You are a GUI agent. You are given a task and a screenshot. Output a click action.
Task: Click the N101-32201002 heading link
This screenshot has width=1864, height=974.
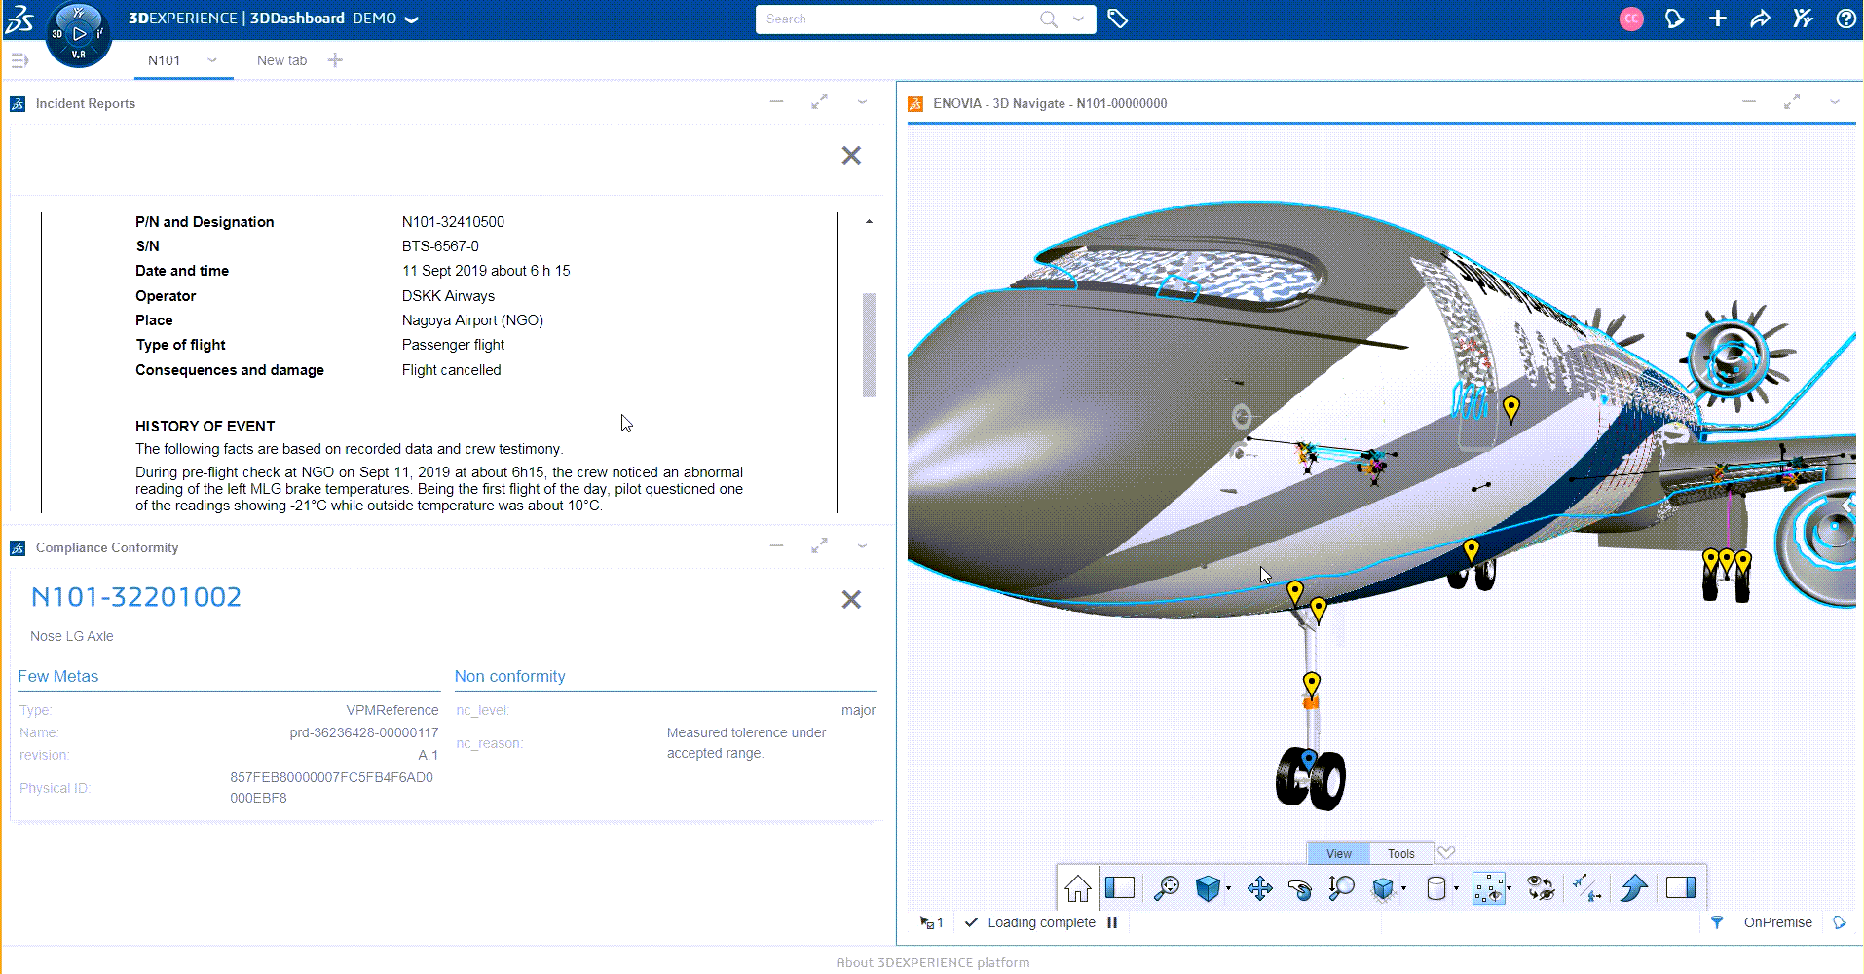pyautogui.click(x=135, y=597)
